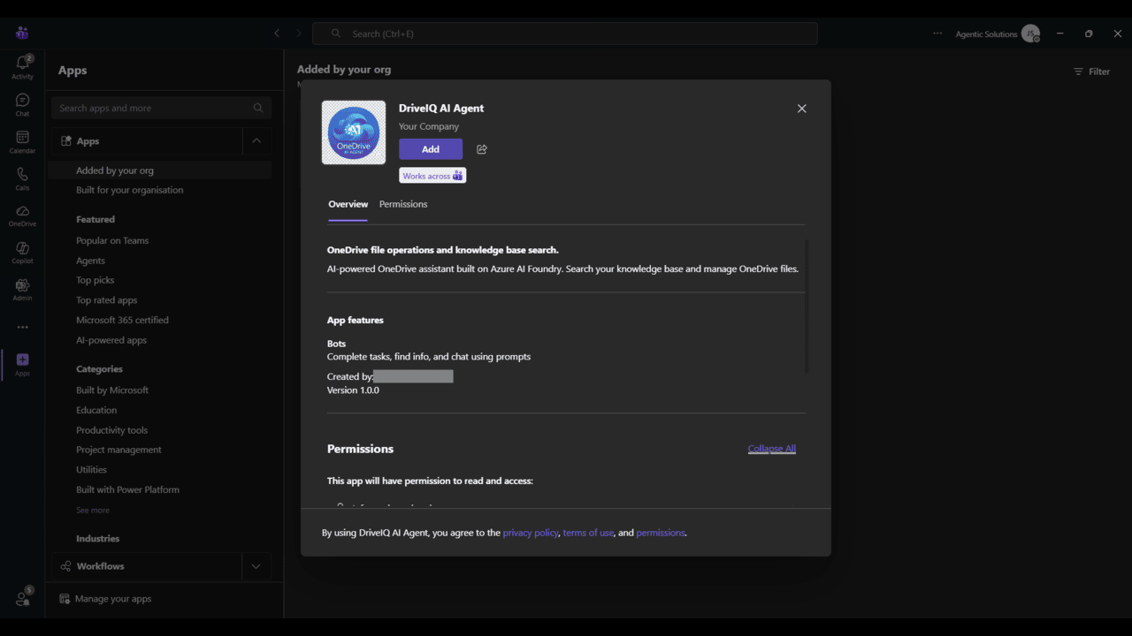Expand the Workflows section chevron
The image size is (1132, 636).
coord(256,566)
